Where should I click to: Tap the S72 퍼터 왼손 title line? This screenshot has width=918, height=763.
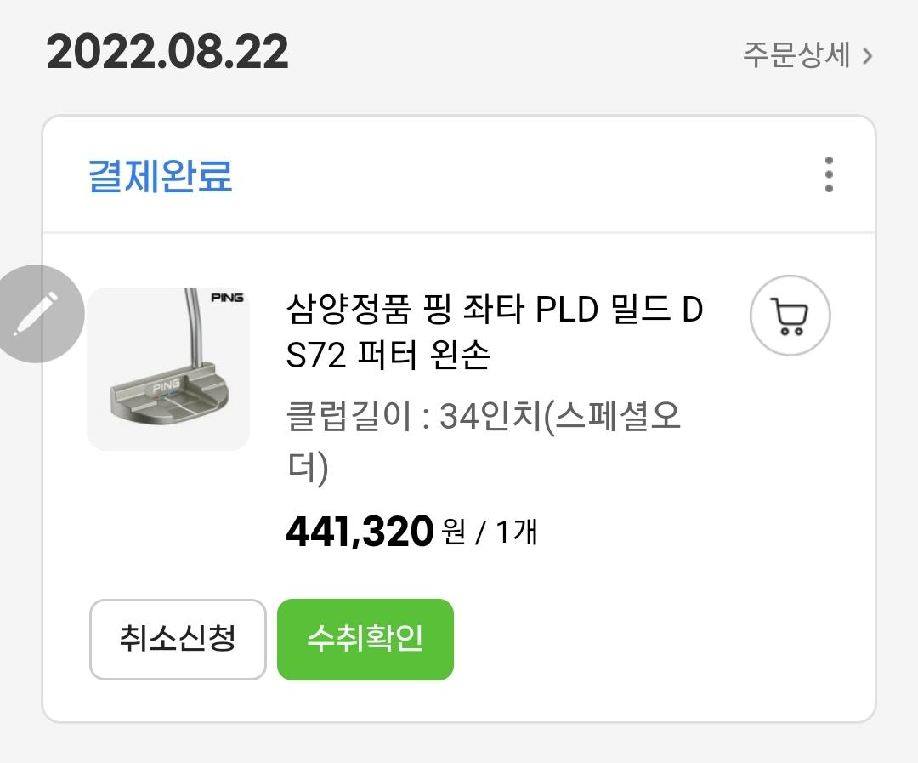[x=388, y=356]
